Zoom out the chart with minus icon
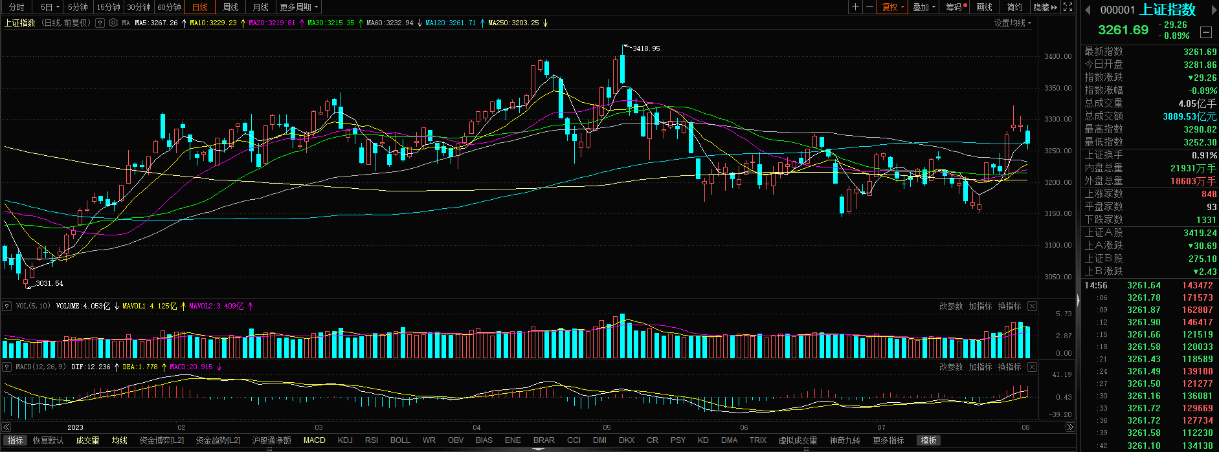Viewport: 1219px width, 452px height. pos(870,7)
